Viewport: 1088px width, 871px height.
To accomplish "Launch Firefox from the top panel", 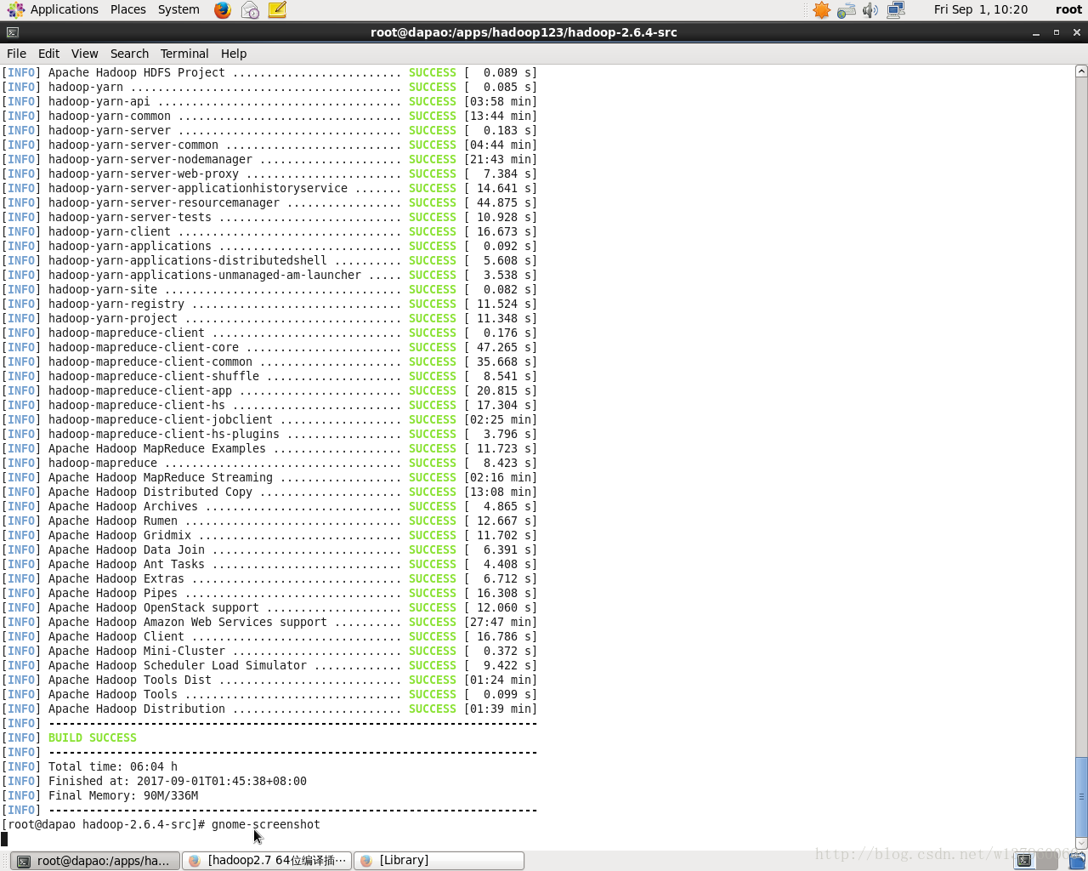I will (x=223, y=9).
